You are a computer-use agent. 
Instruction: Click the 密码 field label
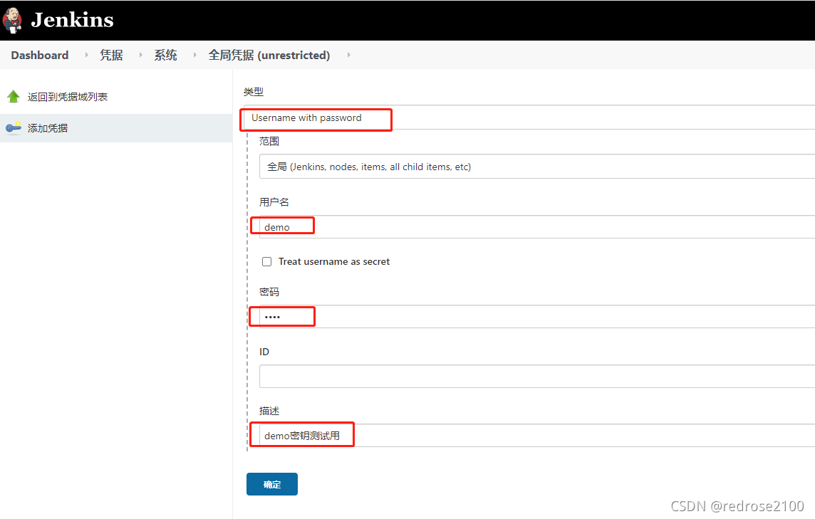pos(269,292)
